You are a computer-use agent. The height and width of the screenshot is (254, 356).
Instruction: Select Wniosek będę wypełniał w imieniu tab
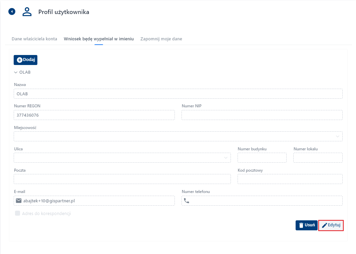[x=99, y=39]
